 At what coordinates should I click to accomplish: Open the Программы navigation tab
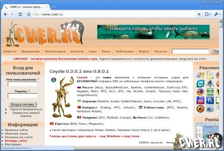[30, 51]
